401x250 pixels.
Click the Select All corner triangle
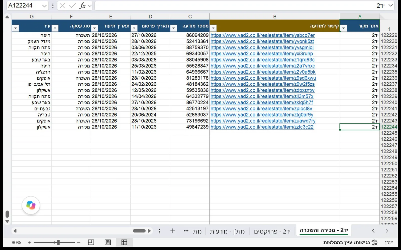click(382, 17)
